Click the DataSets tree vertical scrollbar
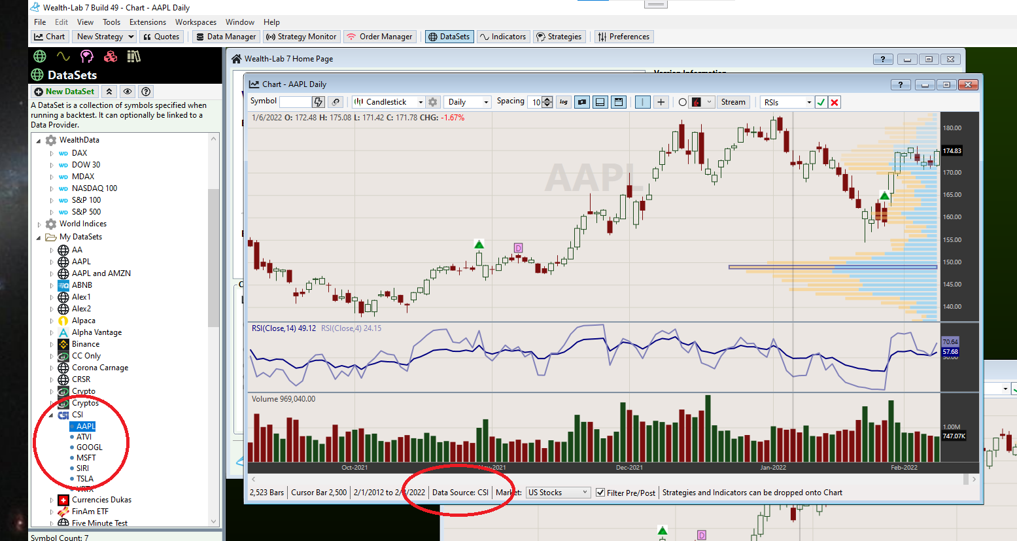The image size is (1017, 541). point(213,257)
